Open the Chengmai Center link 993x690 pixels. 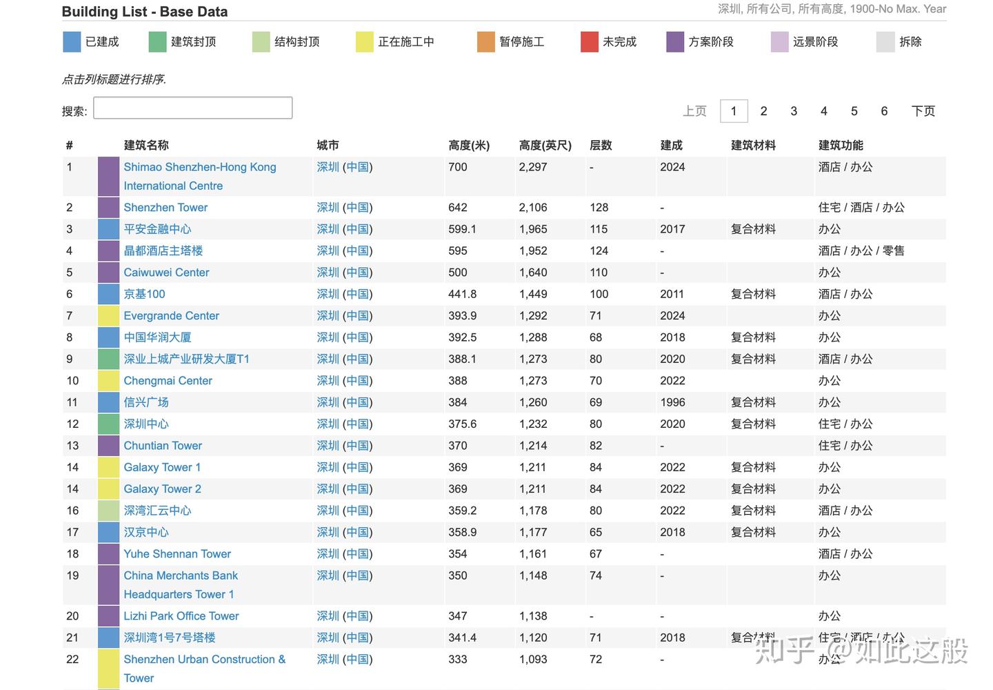(x=168, y=381)
